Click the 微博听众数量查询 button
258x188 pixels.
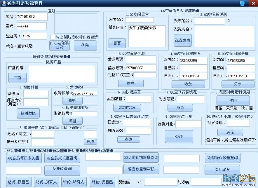click(223, 158)
